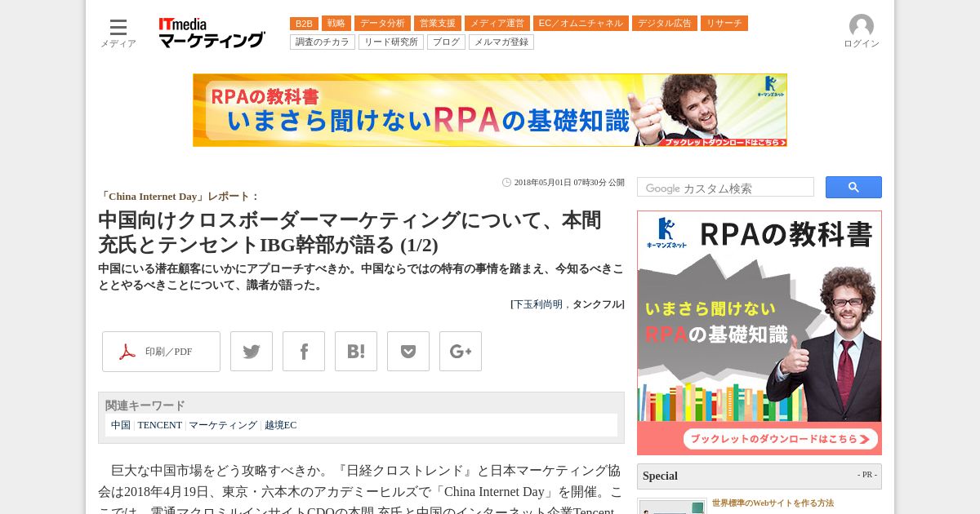Click 世界標準のWebサイトを作る方法 link
This screenshot has height=514, width=980.
tap(773, 503)
